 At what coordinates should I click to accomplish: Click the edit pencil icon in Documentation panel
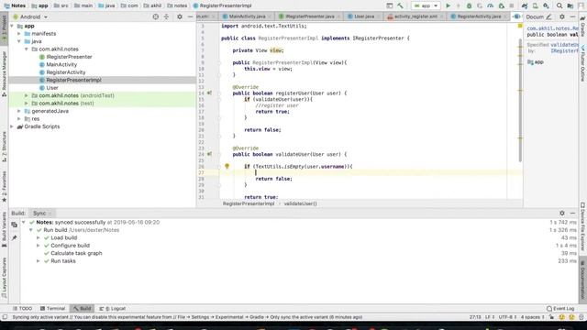click(548, 16)
